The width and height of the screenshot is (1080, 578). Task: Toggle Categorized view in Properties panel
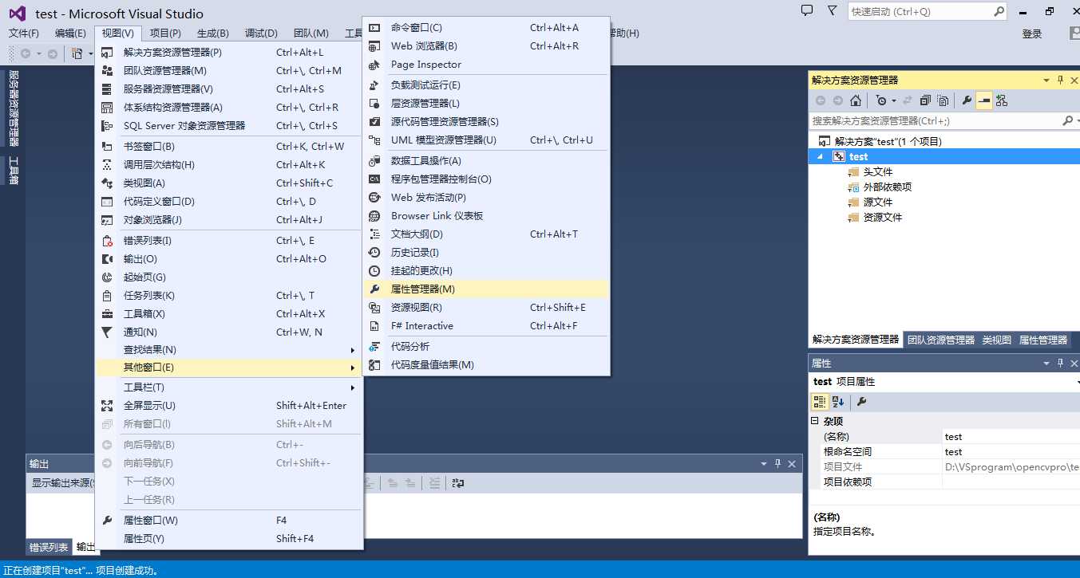(820, 402)
